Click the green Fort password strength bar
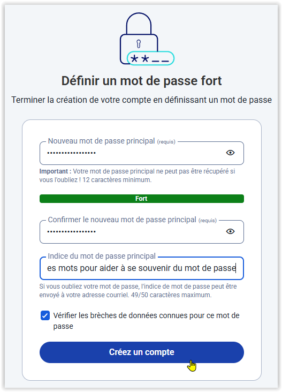This screenshot has width=282, height=392. pyautogui.click(x=142, y=199)
